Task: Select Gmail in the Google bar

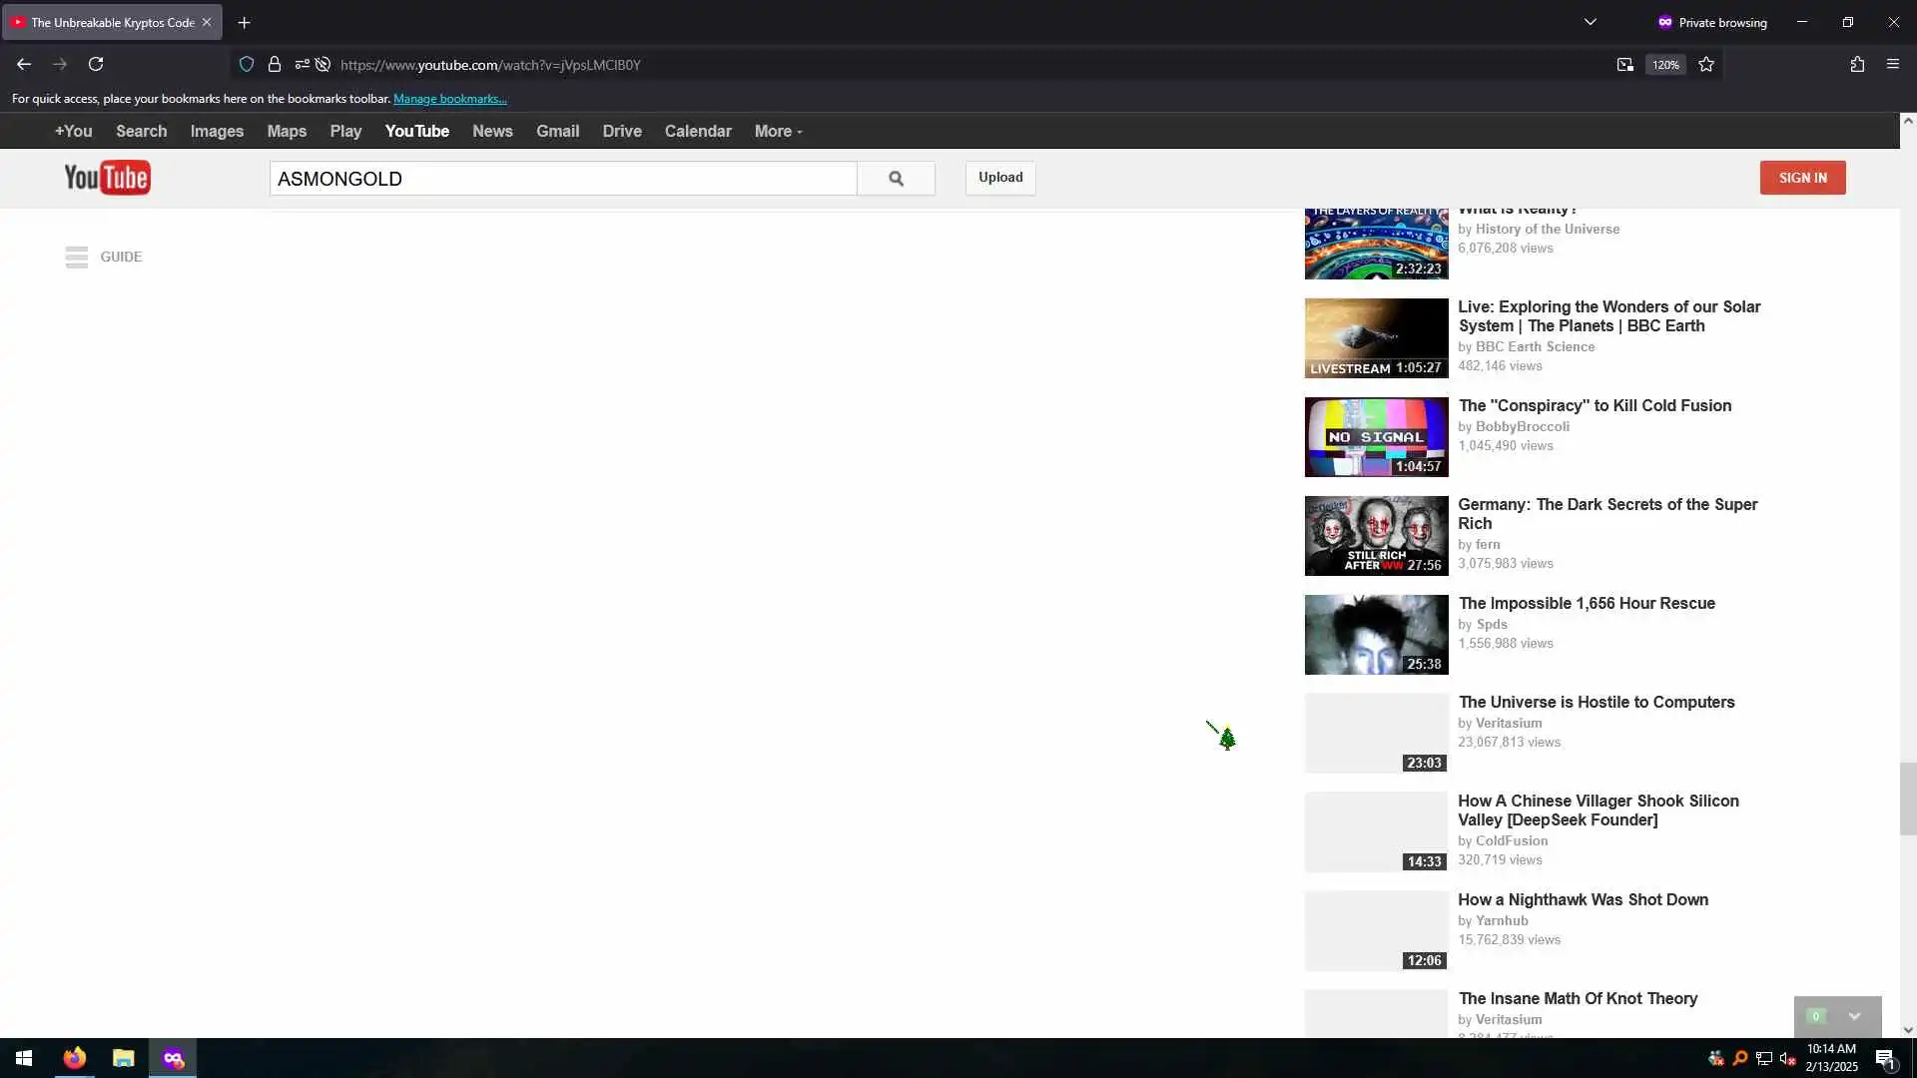Action: [x=557, y=132]
